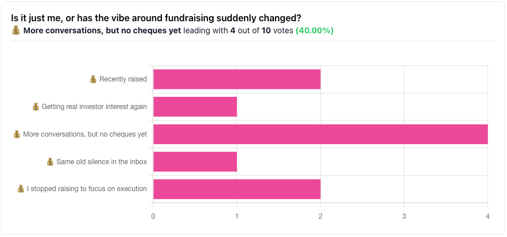The height and width of the screenshot is (237, 507).
Task: Click money bag icon before Same old silence
Action: coord(50,162)
